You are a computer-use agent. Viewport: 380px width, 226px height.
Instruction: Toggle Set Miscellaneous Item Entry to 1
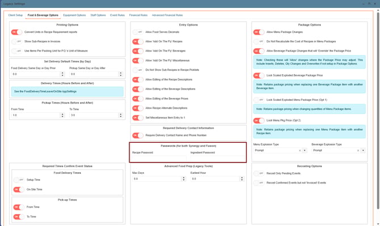coord(138,118)
